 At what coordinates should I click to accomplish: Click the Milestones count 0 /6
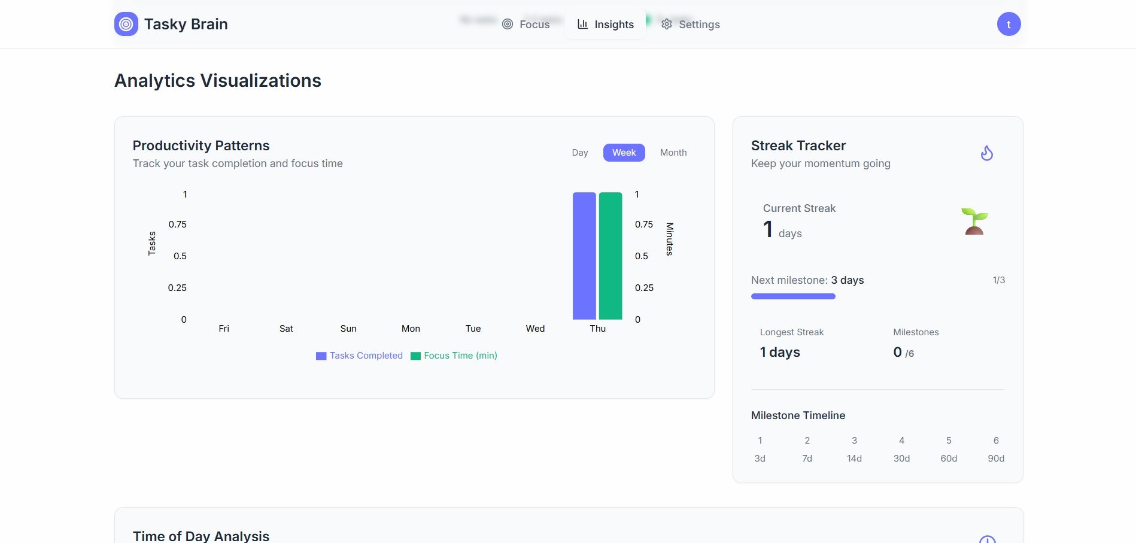point(904,352)
